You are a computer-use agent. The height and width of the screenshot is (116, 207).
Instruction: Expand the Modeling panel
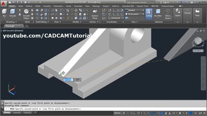pyautogui.click(x=11, y=22)
